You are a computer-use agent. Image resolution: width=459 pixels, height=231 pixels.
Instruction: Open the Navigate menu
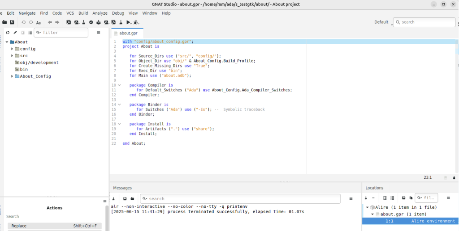click(27, 13)
